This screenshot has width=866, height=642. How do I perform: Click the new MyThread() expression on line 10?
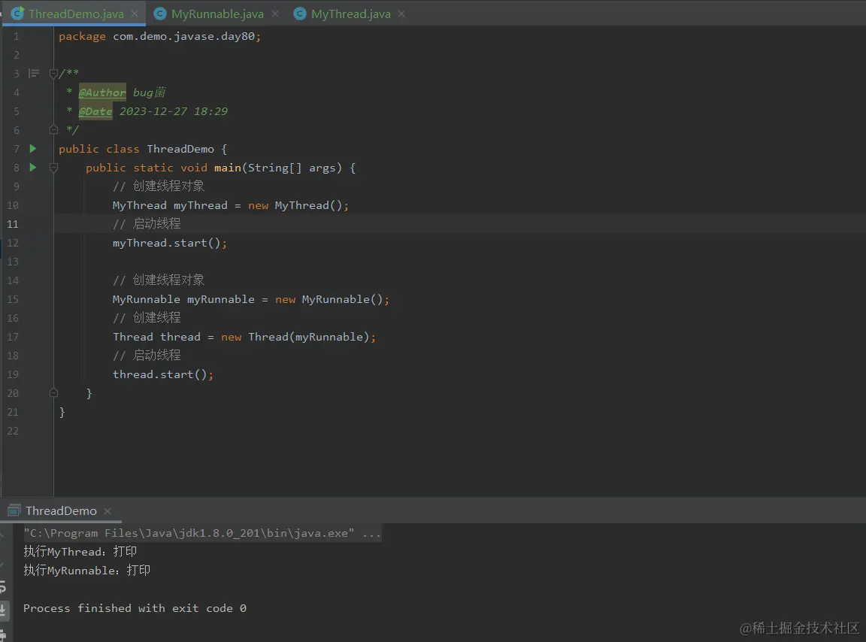tap(298, 205)
